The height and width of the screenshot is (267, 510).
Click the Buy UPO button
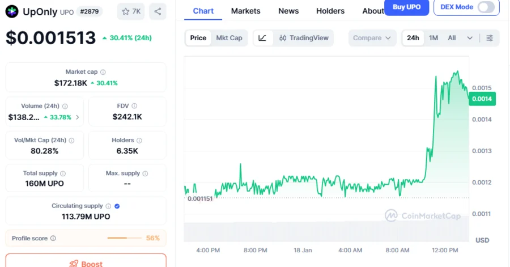(x=406, y=7)
